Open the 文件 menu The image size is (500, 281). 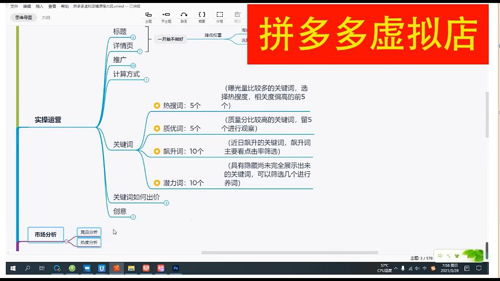point(14,6)
